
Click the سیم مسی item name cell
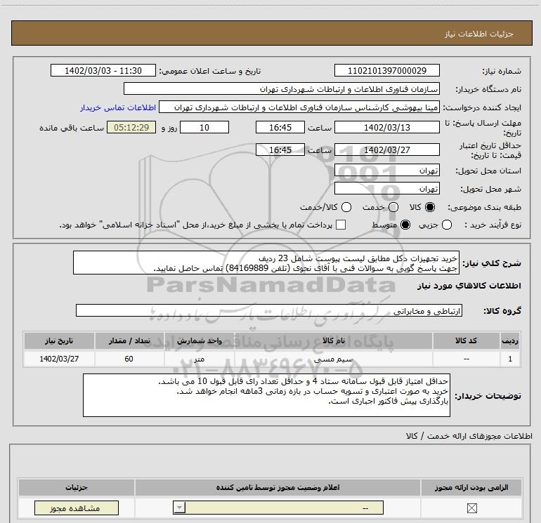(x=333, y=359)
